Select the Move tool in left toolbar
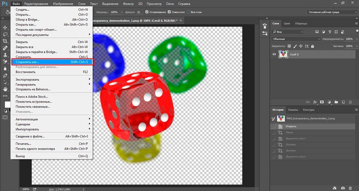Screen dimensions: 359x191 (x=5, y=28)
